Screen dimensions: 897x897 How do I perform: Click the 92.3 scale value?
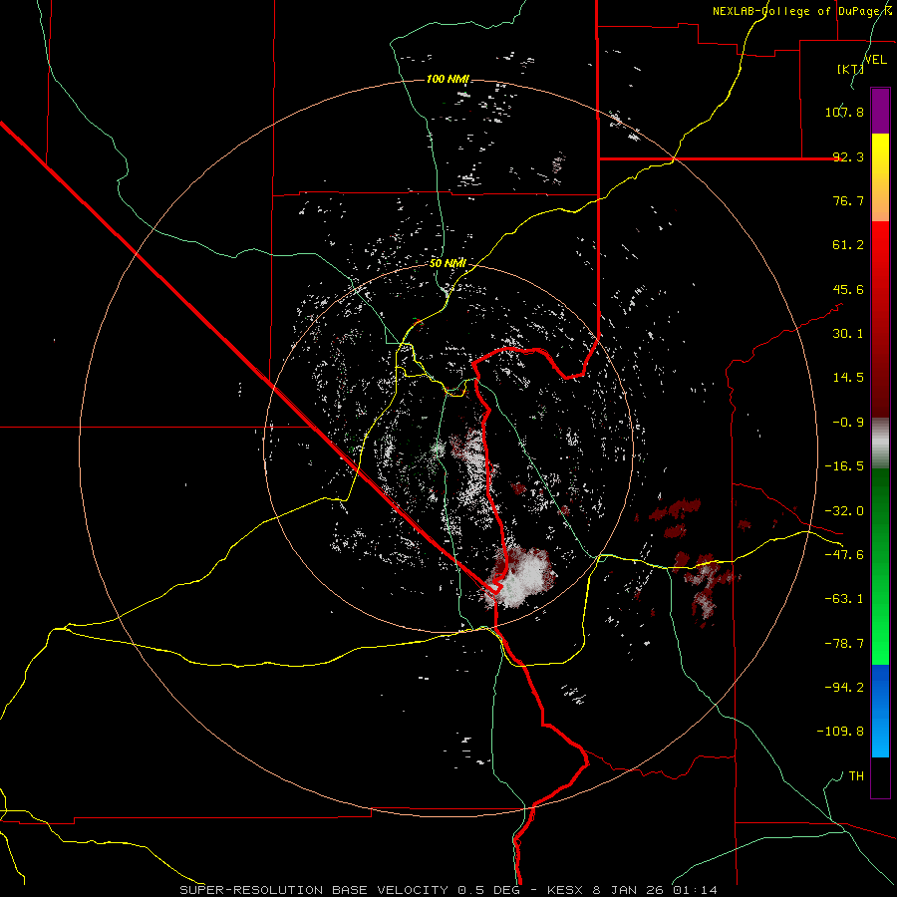(848, 156)
